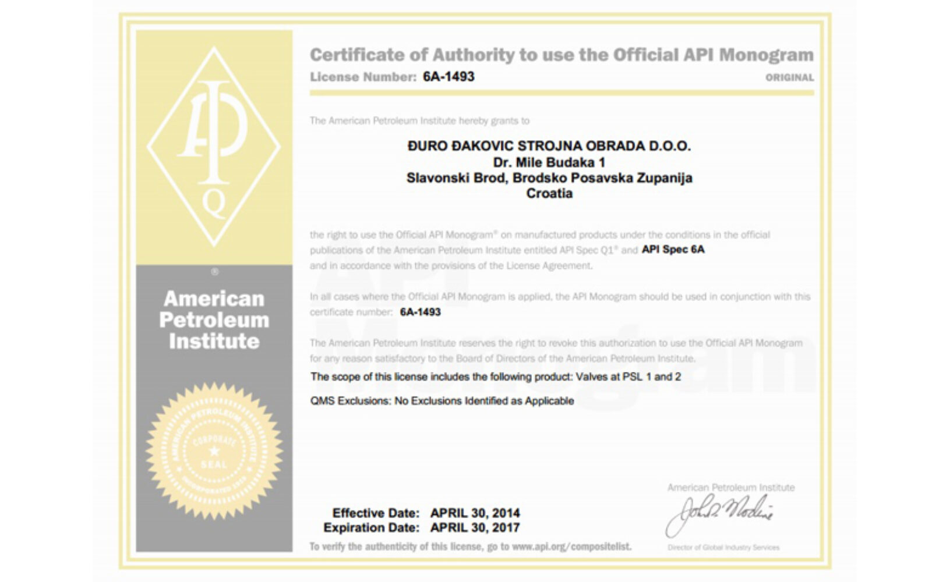Click the letter Q in the monogram diamond
Image resolution: width=932 pixels, height=582 pixels.
tap(213, 204)
